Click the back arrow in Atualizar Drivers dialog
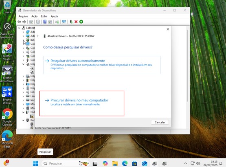 pyautogui.click(x=38, y=36)
